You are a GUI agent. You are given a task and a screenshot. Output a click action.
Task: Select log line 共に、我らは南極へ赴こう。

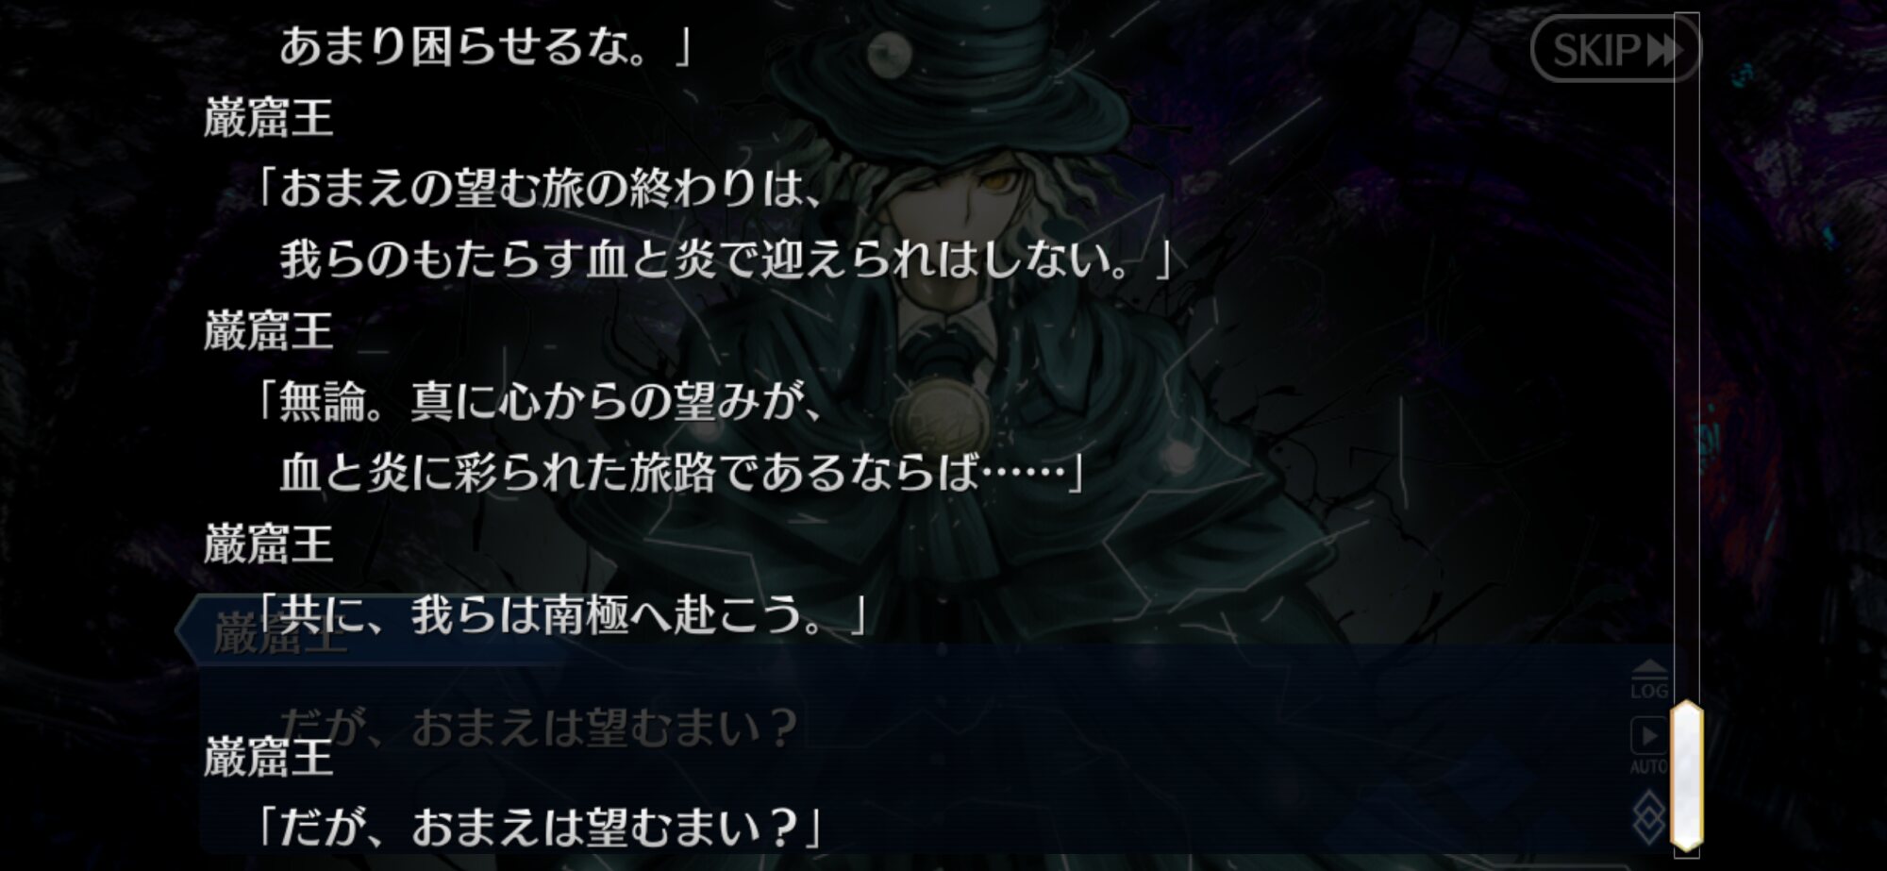(560, 615)
